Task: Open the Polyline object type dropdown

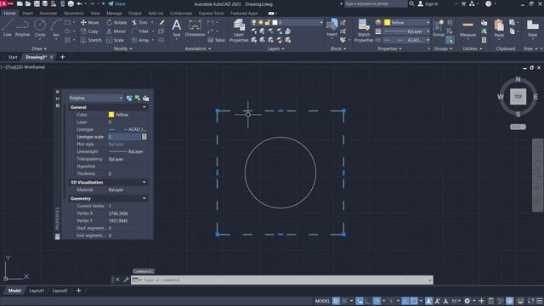Action: point(96,99)
